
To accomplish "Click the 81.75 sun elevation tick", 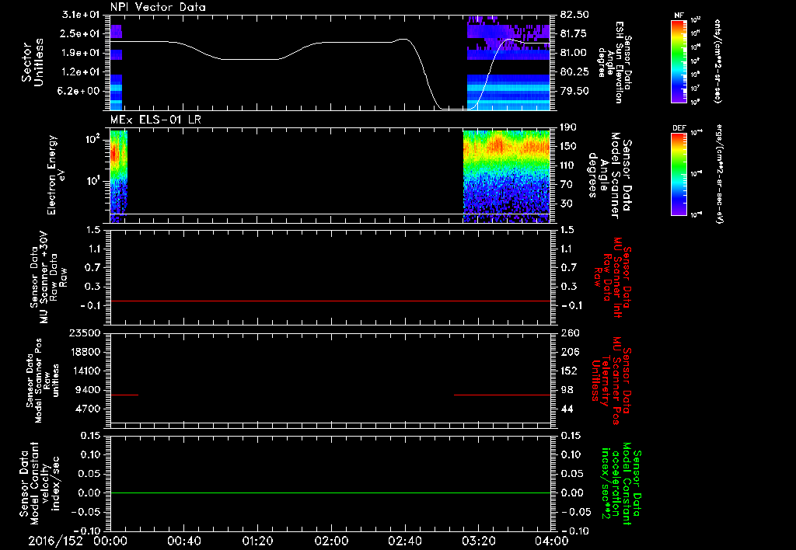I will [574, 33].
